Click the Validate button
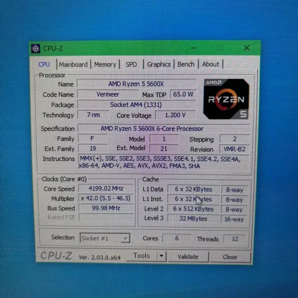This screenshot has width=298, height=298. pos(188,257)
